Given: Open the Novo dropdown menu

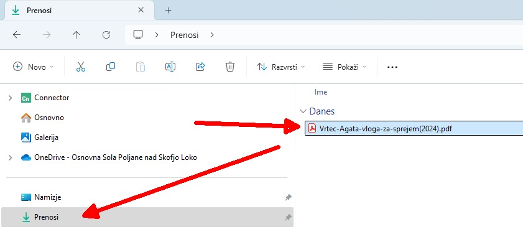Looking at the screenshot, I should pos(34,67).
